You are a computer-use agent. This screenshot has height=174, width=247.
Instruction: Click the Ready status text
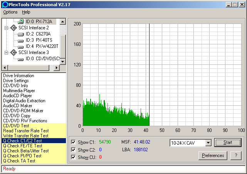point(9,169)
